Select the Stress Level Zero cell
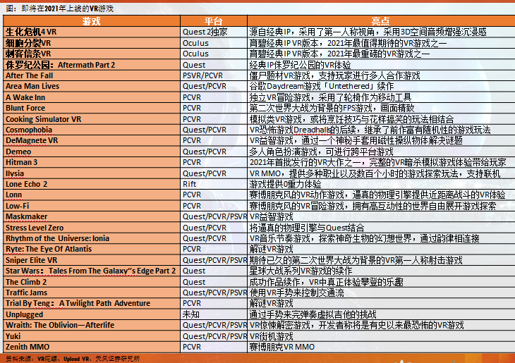Viewport: 515px width, 363px height. 92,228
